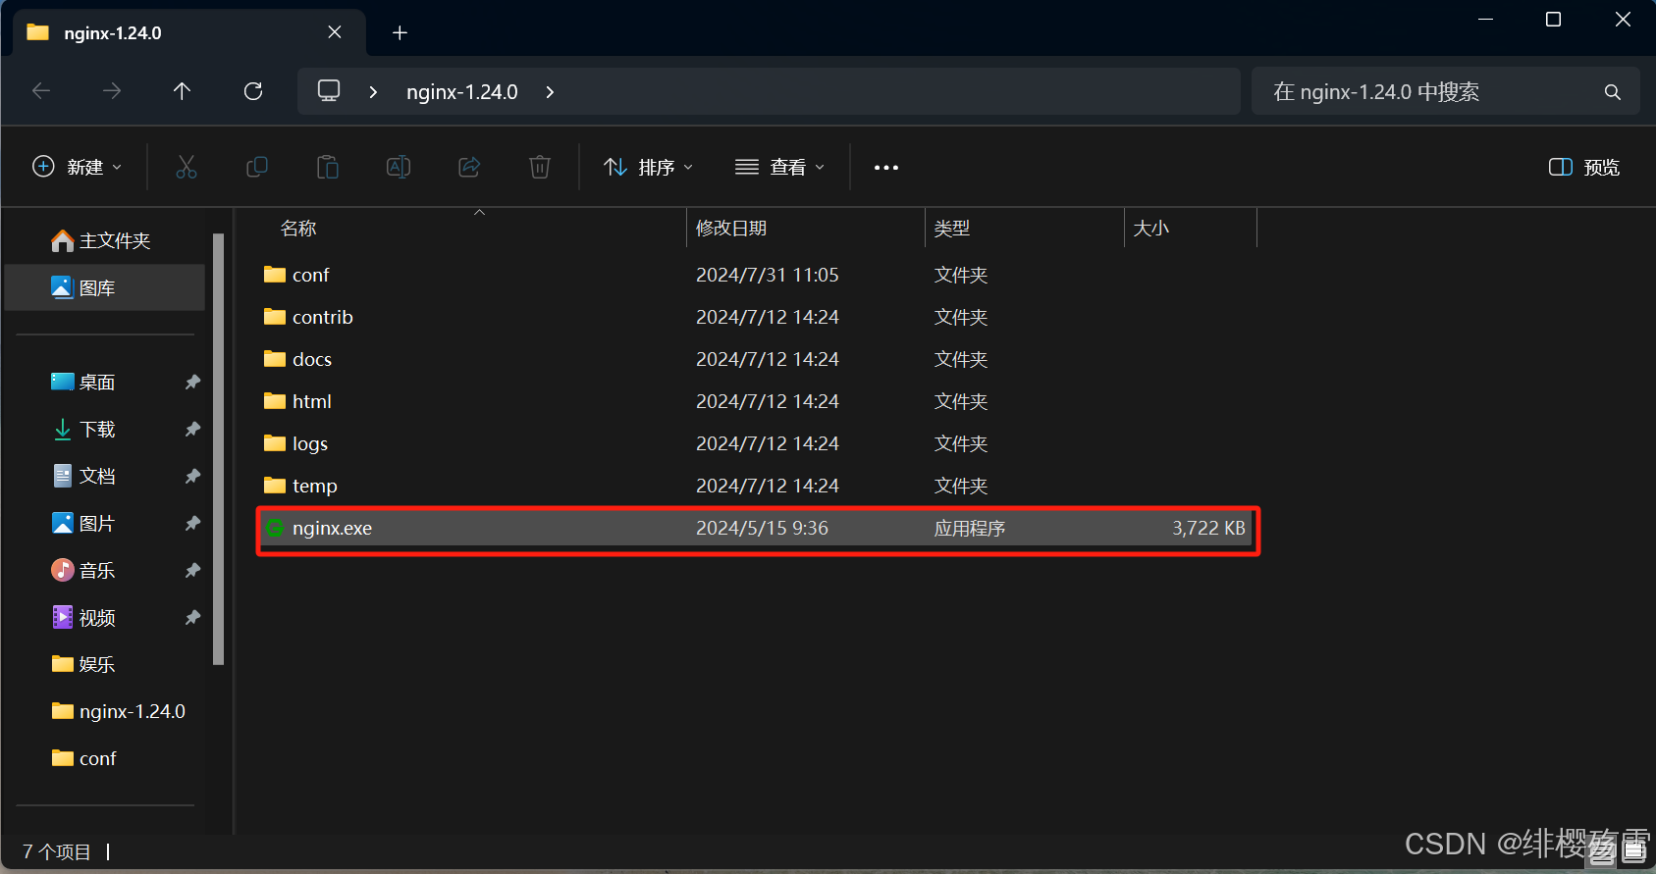The width and height of the screenshot is (1656, 874).
Task: Click the Delete trash icon
Action: (539, 167)
